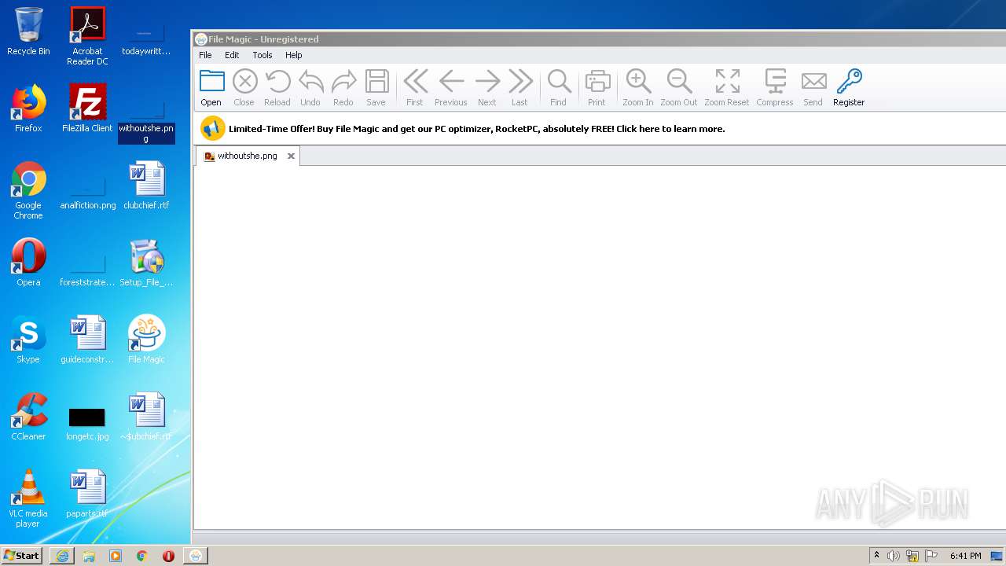
Task: Select Recycle Bin desktop icon
Action: pyautogui.click(x=28, y=31)
